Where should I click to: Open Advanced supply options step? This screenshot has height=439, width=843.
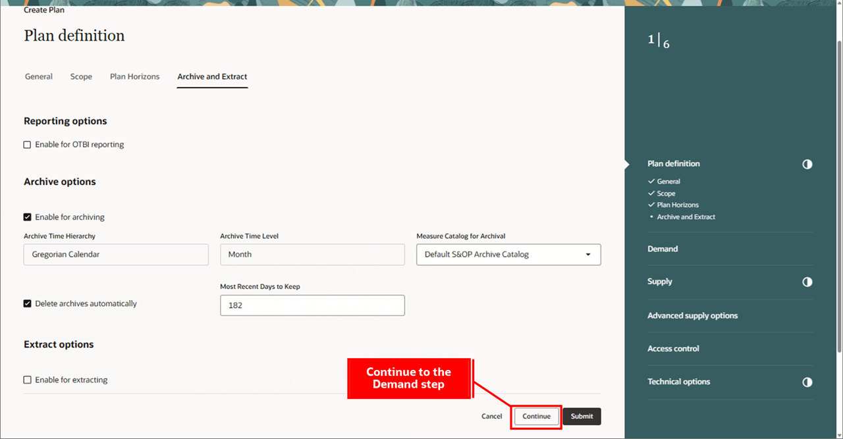(692, 316)
